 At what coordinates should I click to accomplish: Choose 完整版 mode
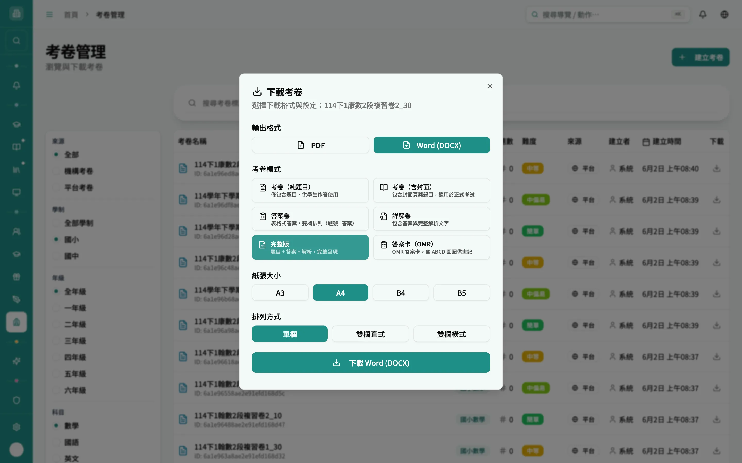(x=310, y=247)
